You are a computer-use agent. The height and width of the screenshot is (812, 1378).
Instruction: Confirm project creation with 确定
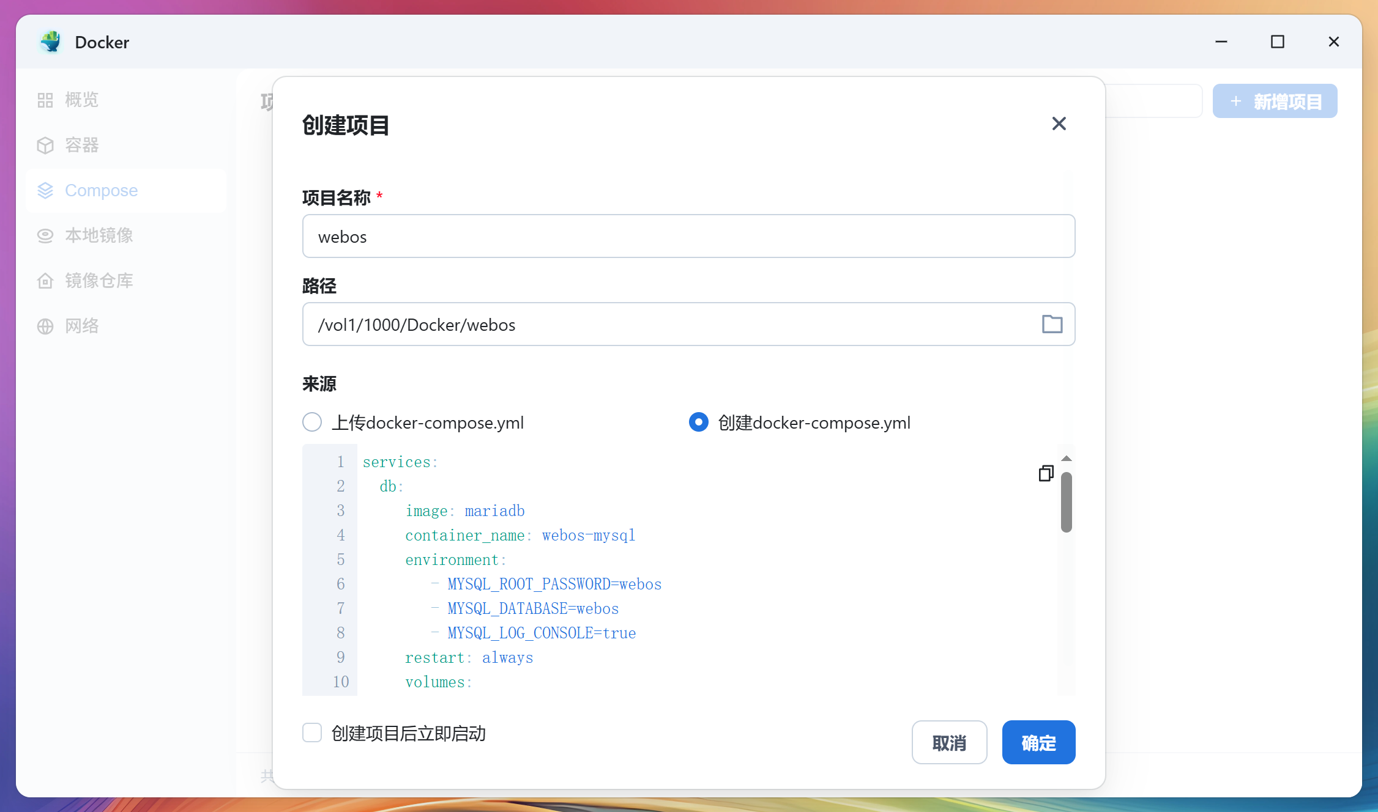pos(1038,742)
